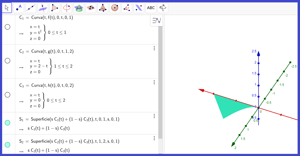The width and height of the screenshot is (300, 156).
Task: Choose the Line through two points tool
Action: pyautogui.click(x=31, y=8)
